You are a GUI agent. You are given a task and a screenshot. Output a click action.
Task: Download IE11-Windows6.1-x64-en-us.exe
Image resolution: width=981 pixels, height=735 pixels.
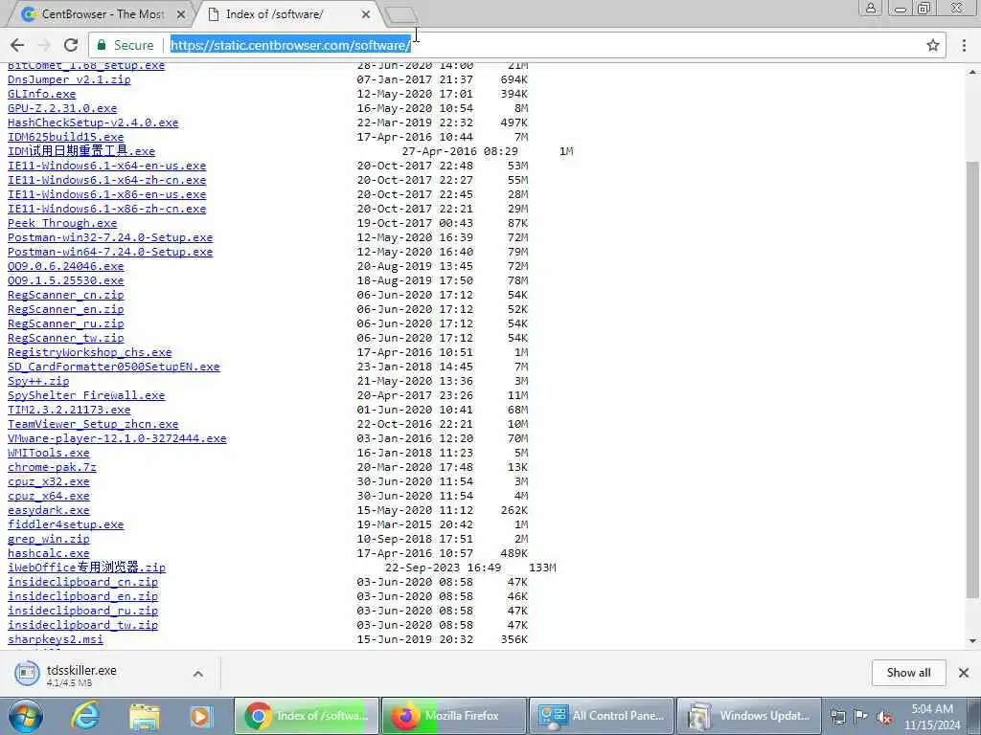click(x=106, y=166)
